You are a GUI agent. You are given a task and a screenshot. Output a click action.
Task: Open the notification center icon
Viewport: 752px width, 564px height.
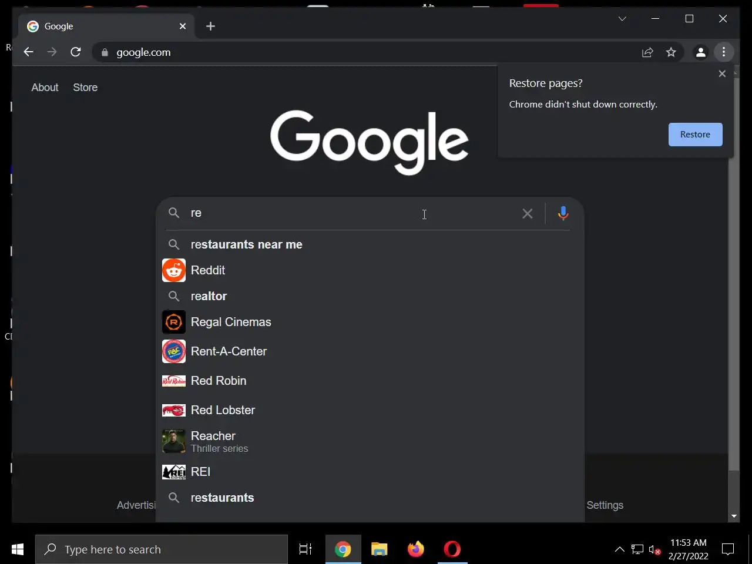(728, 549)
